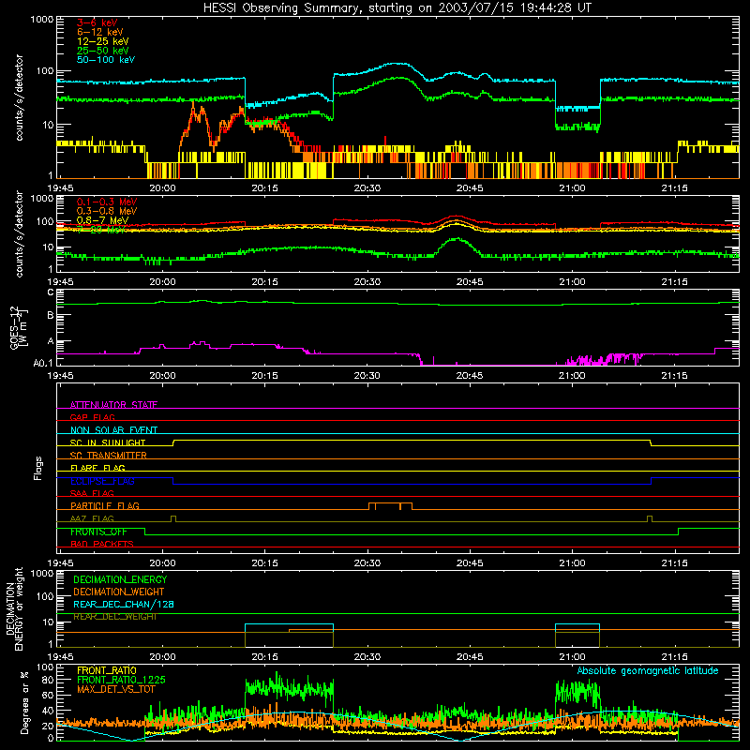Click the PARTICLE_FLAG raised pulse near 20:30
Viewport: 750px width, 750px height.
tap(390, 506)
